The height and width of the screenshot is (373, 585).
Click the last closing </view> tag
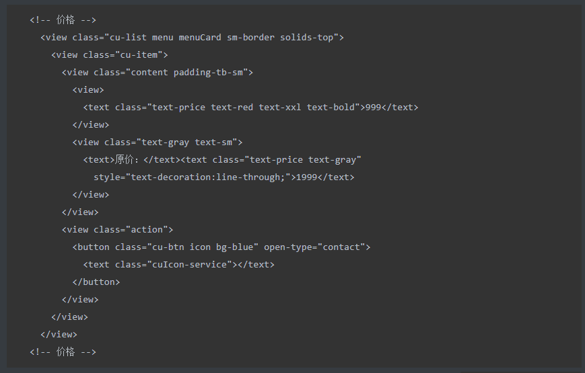(x=59, y=334)
